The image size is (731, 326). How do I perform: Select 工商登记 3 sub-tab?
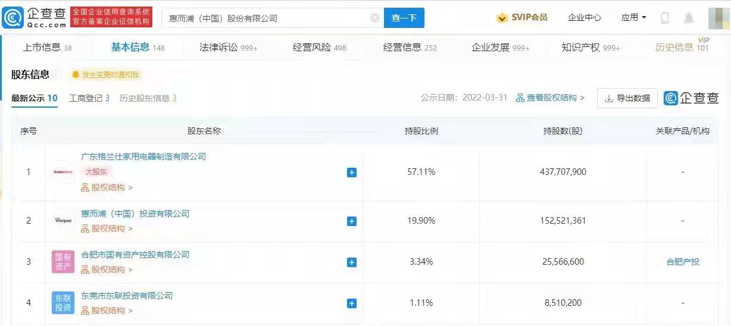tap(89, 98)
